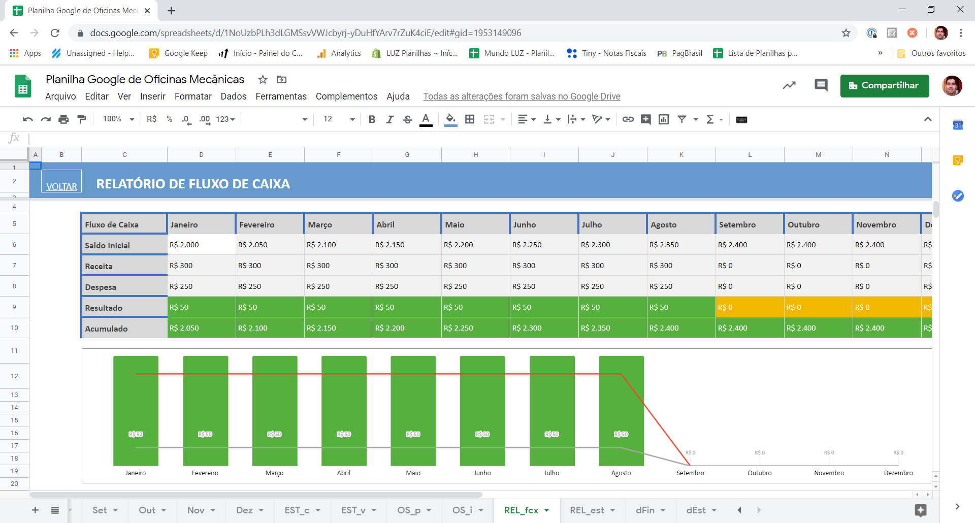Create a filter icon
Image resolution: width=975 pixels, height=523 pixels.
tap(682, 119)
